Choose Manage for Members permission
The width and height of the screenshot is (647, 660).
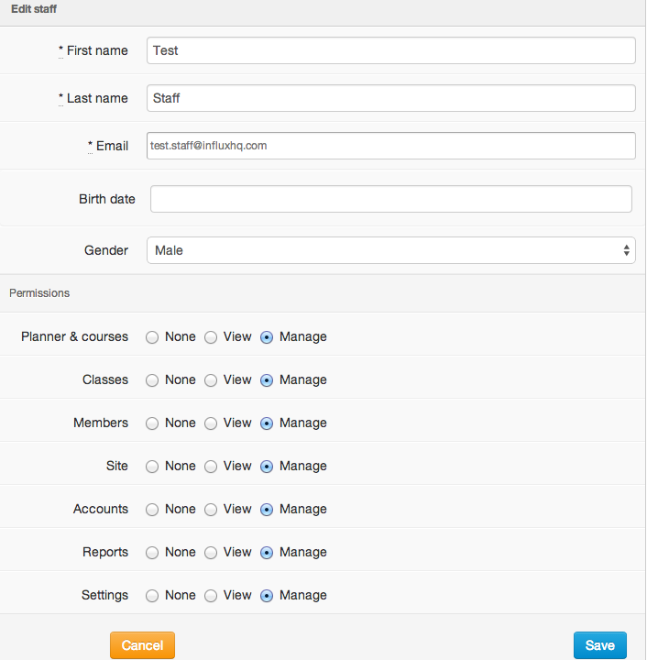tap(267, 423)
